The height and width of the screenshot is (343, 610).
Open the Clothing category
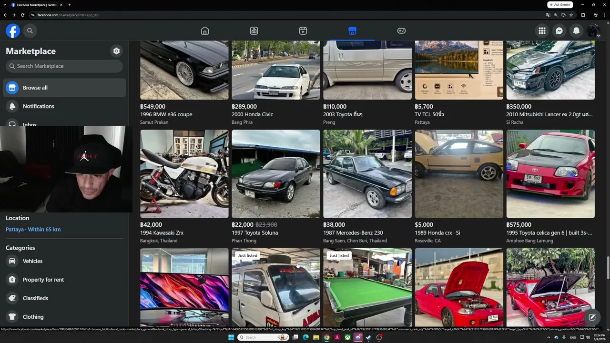(64, 317)
